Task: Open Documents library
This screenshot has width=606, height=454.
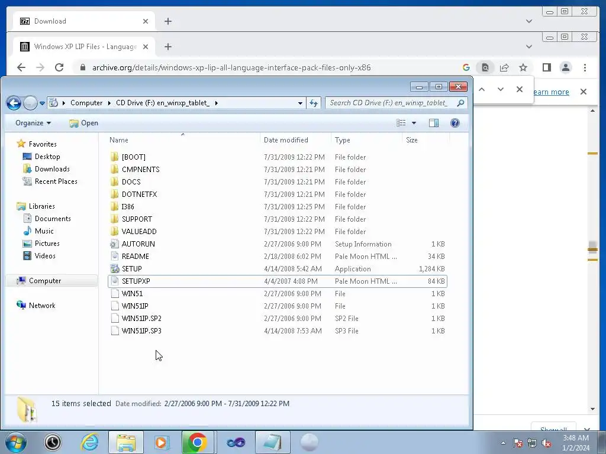Action: pos(47,219)
